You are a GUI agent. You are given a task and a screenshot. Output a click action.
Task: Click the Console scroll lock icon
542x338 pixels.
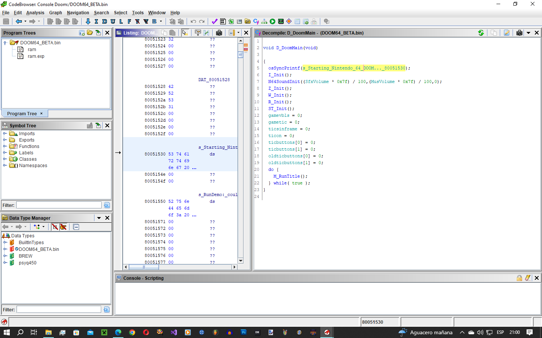pyautogui.click(x=519, y=278)
